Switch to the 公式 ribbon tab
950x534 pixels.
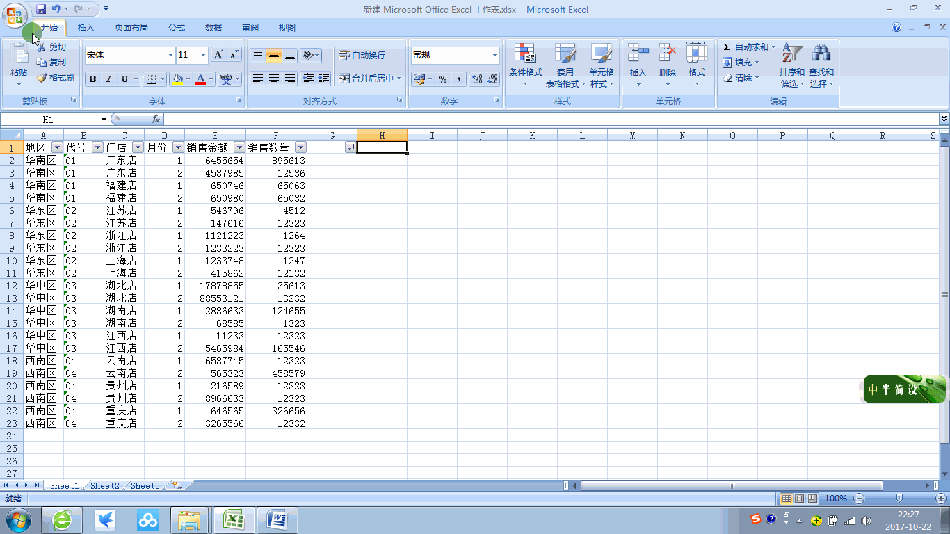pyautogui.click(x=177, y=28)
